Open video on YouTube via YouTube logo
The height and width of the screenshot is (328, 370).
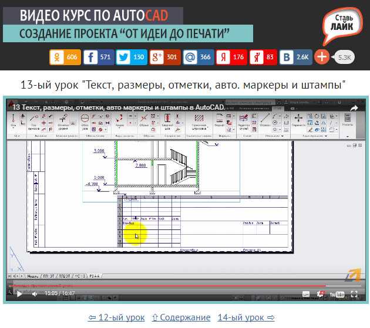(337, 295)
